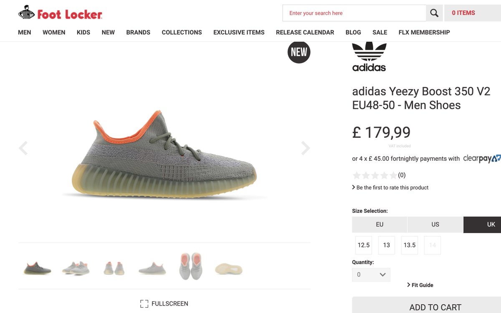Click the search input field

pyautogui.click(x=354, y=13)
